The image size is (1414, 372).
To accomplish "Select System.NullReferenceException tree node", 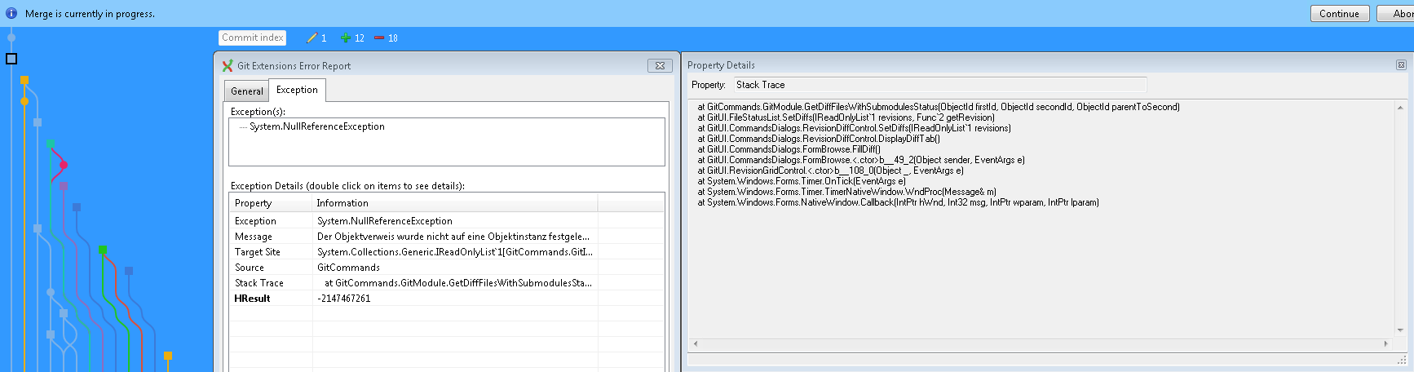I will coord(317,126).
